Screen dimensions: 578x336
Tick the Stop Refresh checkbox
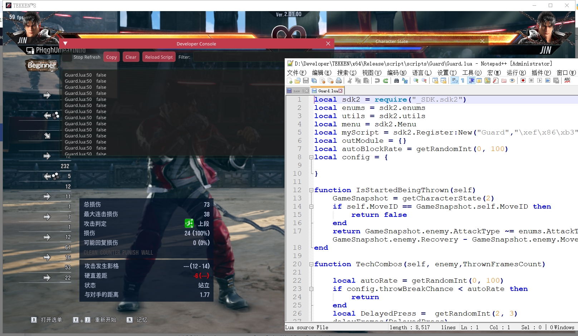[x=67, y=57]
